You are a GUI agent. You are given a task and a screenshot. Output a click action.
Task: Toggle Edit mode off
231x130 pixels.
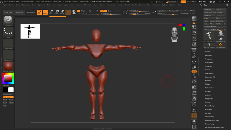tap(39, 12)
